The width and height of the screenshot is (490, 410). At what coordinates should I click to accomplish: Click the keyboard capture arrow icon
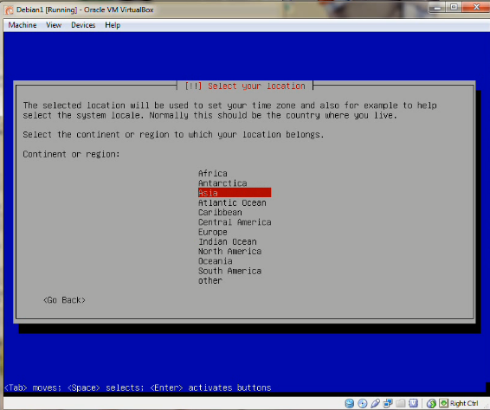coord(443,403)
